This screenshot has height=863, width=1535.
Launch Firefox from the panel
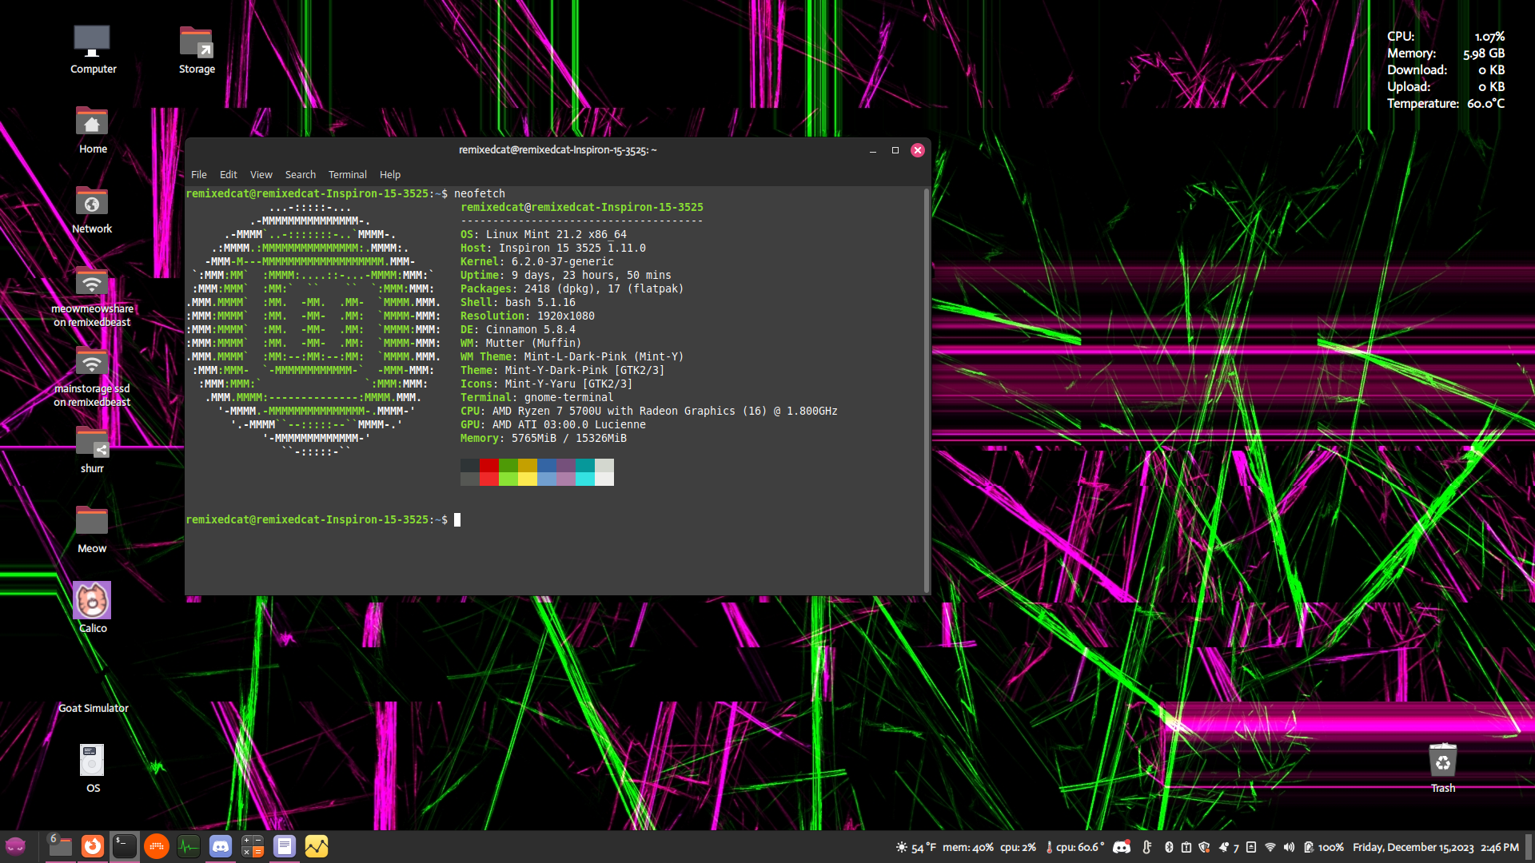[x=93, y=846]
